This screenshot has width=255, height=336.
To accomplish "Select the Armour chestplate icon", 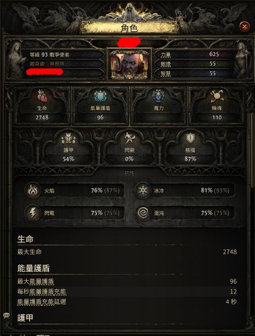I will tap(68, 138).
